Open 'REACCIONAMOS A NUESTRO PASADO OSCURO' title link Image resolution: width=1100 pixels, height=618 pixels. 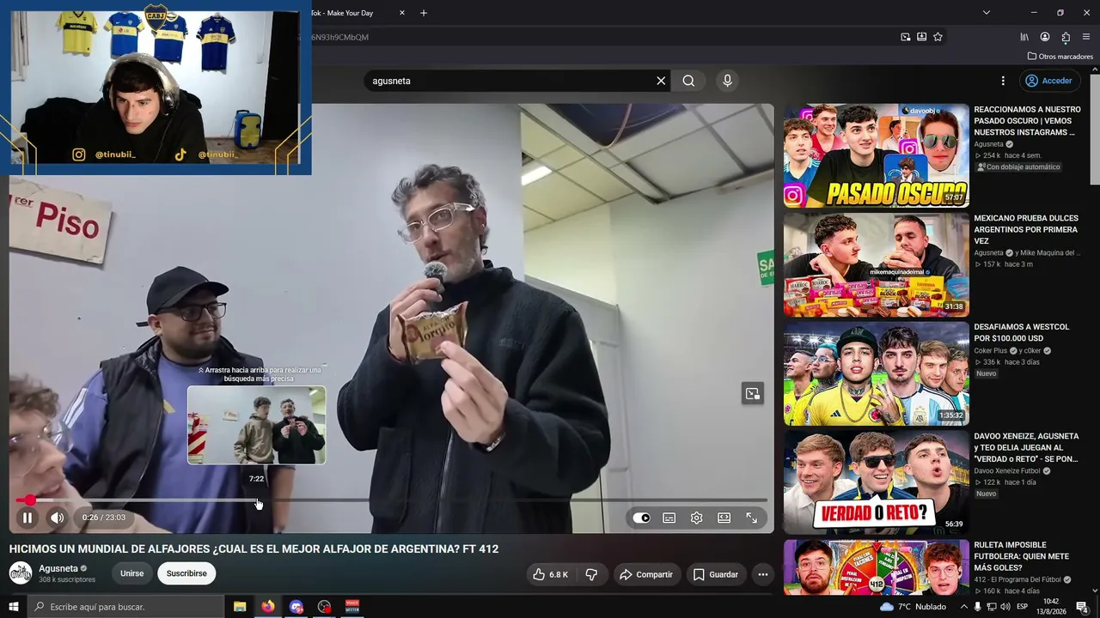click(1027, 121)
